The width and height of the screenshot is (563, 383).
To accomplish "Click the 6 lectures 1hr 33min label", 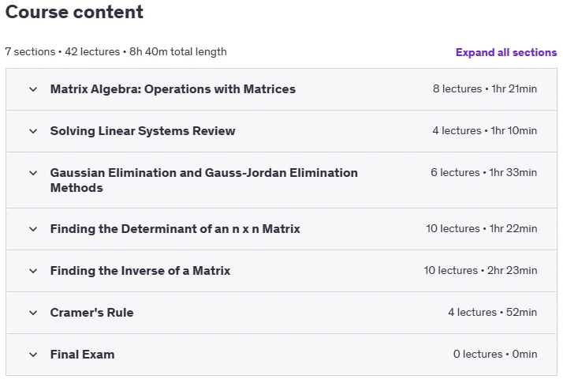I will 483,173.
